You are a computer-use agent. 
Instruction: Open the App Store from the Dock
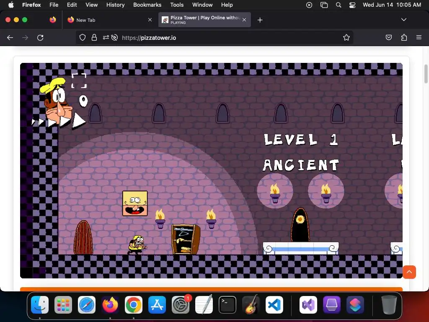[157, 305]
